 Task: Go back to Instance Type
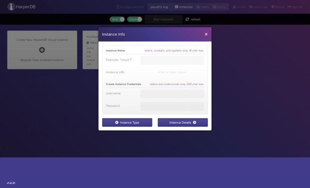click(x=127, y=123)
